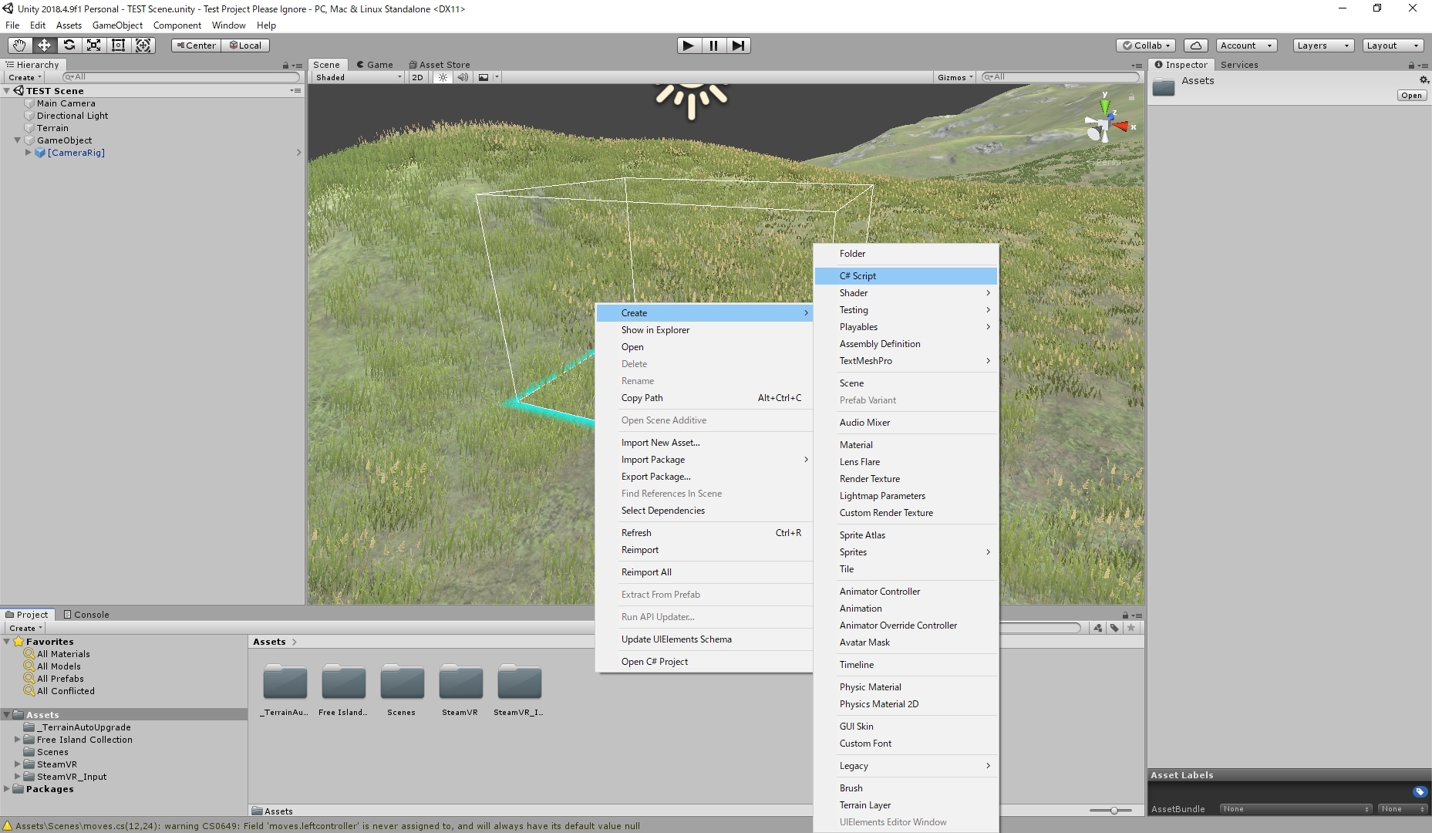Image resolution: width=1432 pixels, height=833 pixels.
Task: Select the Rect transform tool
Action: (x=118, y=46)
